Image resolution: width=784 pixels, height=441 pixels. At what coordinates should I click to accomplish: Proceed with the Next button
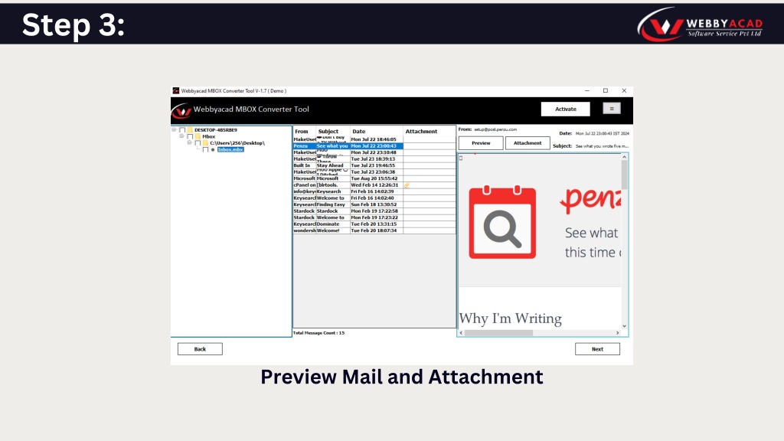pos(597,349)
